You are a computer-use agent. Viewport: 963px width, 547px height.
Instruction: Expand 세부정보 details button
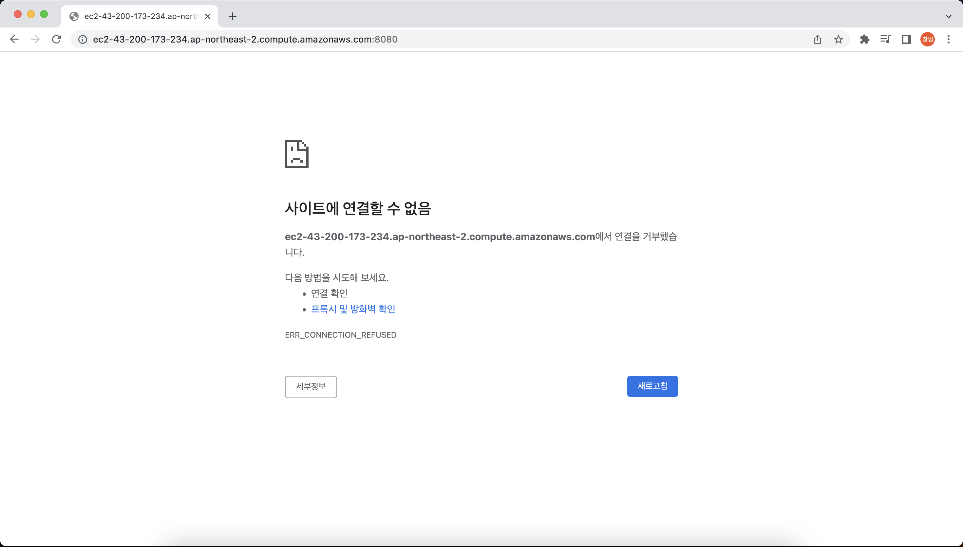pos(311,387)
